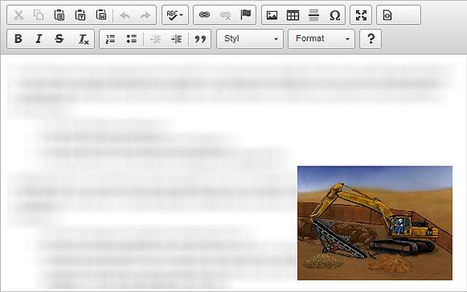Click Paste from Word icon
The width and height of the screenshot is (467, 292).
[x=101, y=15]
